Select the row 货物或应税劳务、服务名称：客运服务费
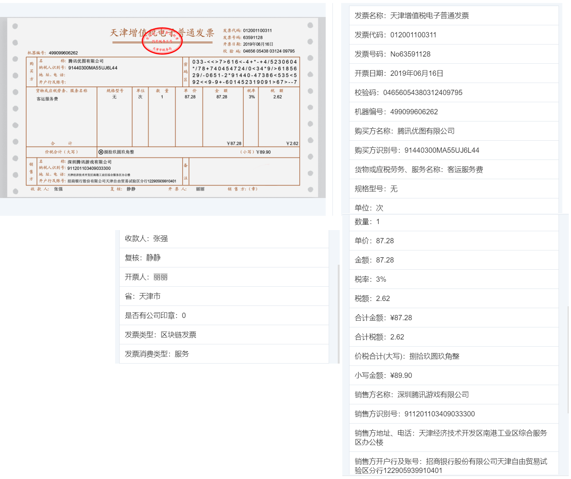This screenshot has width=571, height=479. click(x=454, y=169)
